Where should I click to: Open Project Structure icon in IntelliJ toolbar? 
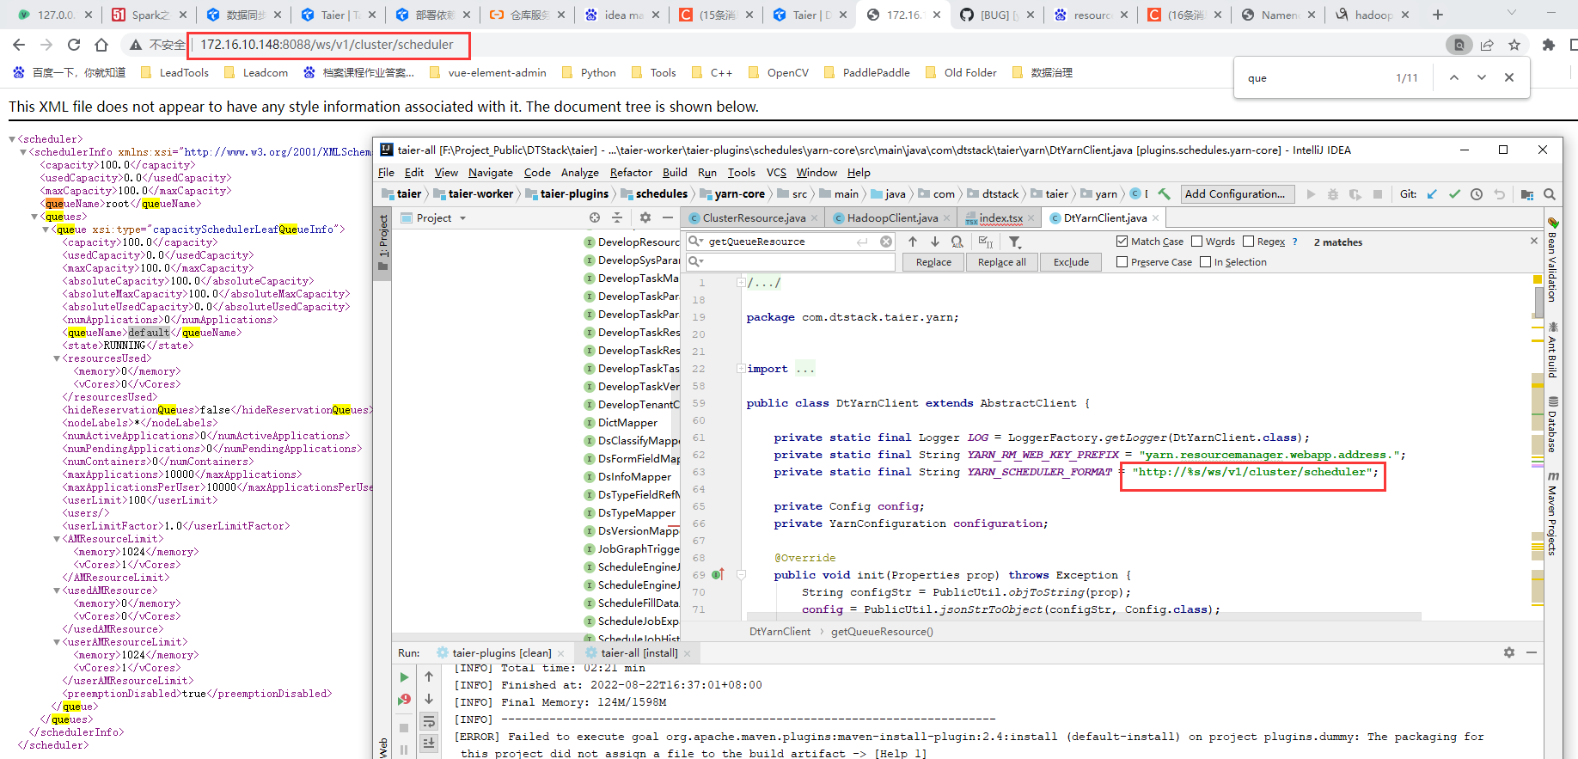pos(1527,194)
